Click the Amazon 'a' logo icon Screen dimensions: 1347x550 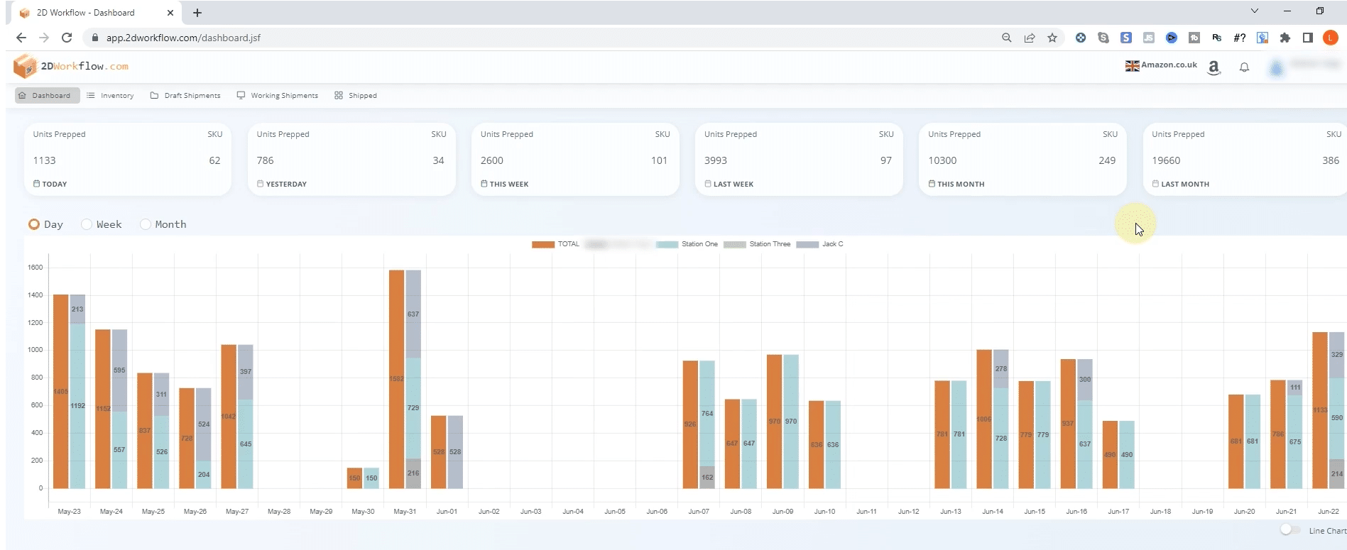click(x=1214, y=67)
